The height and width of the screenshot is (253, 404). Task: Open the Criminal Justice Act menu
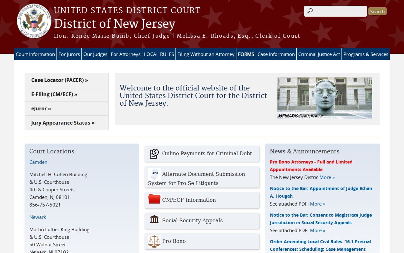click(319, 54)
